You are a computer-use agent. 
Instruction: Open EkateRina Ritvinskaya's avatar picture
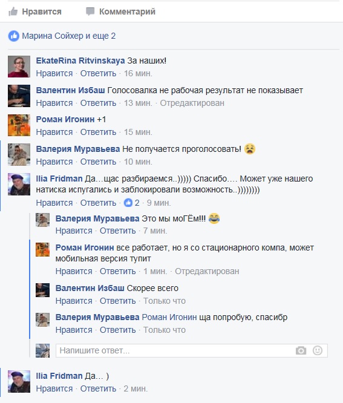19,67
